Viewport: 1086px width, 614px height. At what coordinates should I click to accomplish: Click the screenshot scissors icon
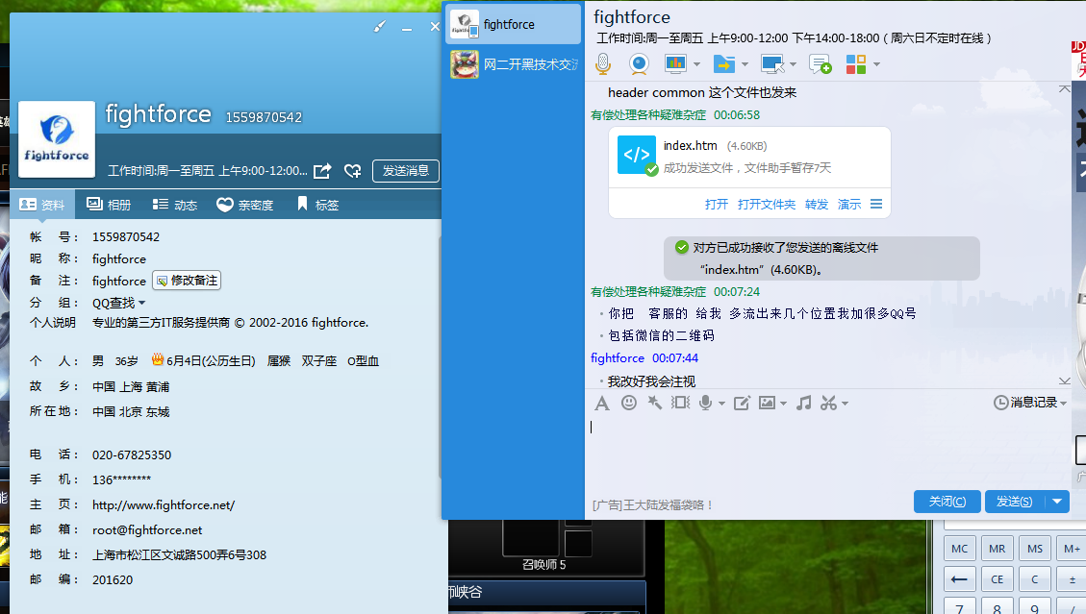(828, 403)
